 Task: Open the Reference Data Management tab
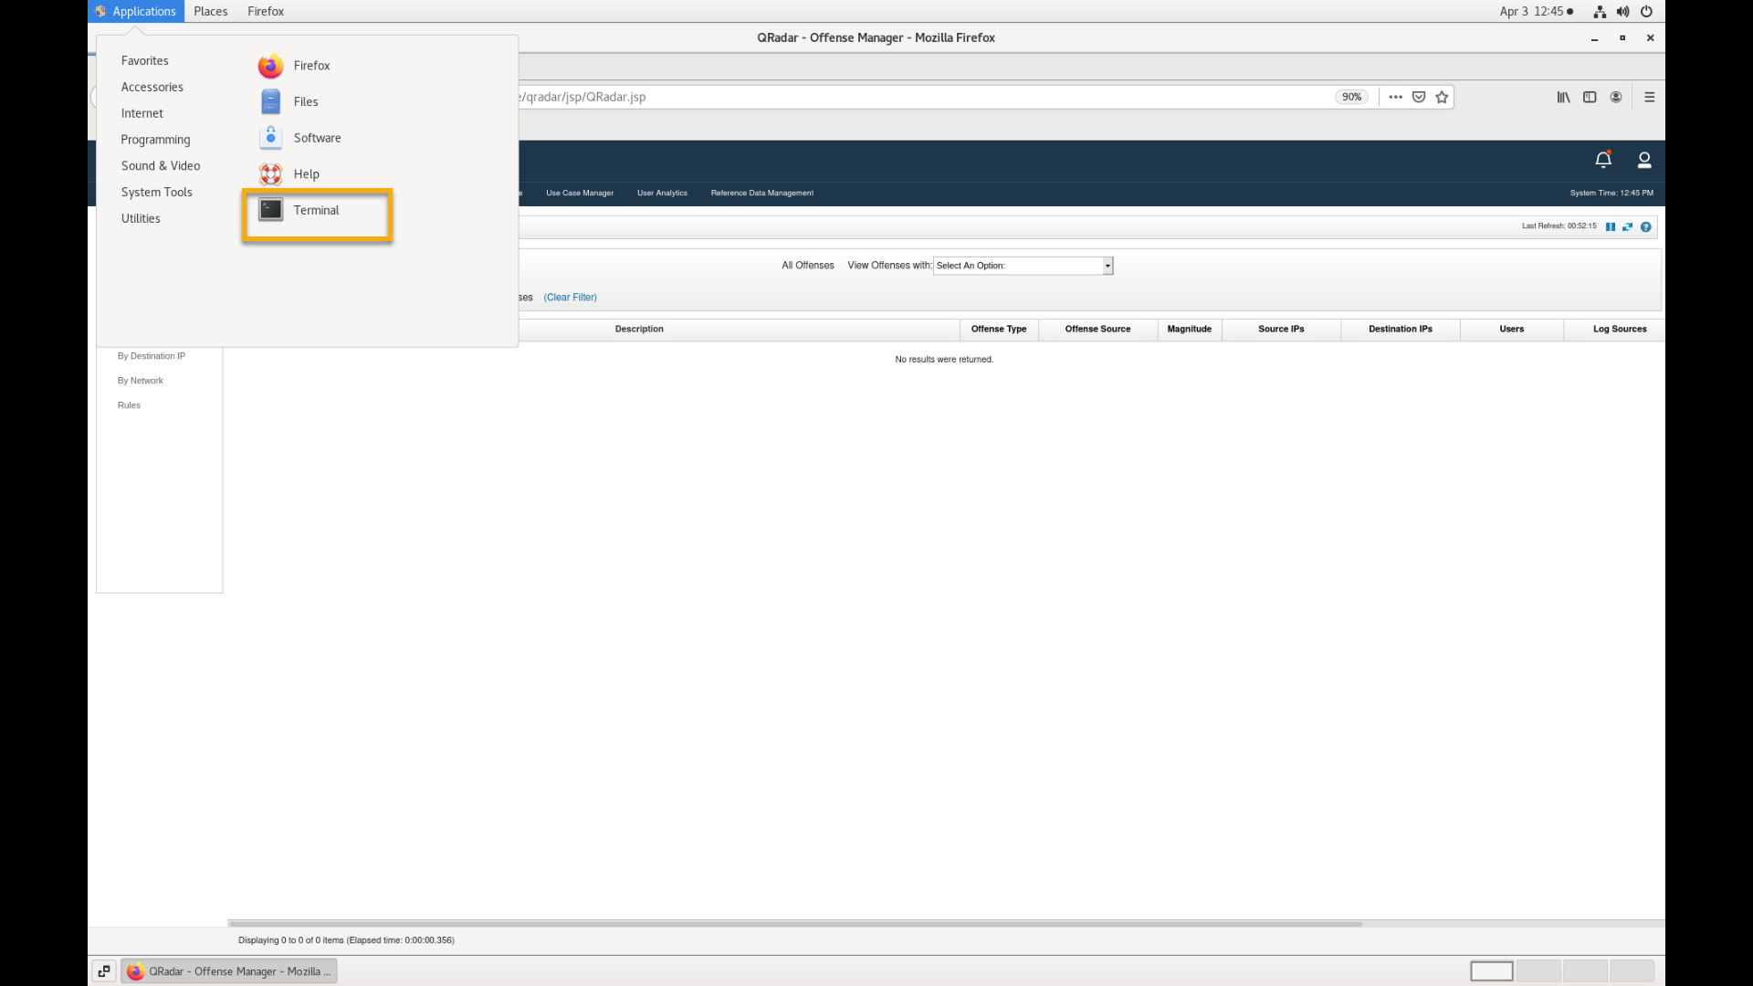coord(761,193)
